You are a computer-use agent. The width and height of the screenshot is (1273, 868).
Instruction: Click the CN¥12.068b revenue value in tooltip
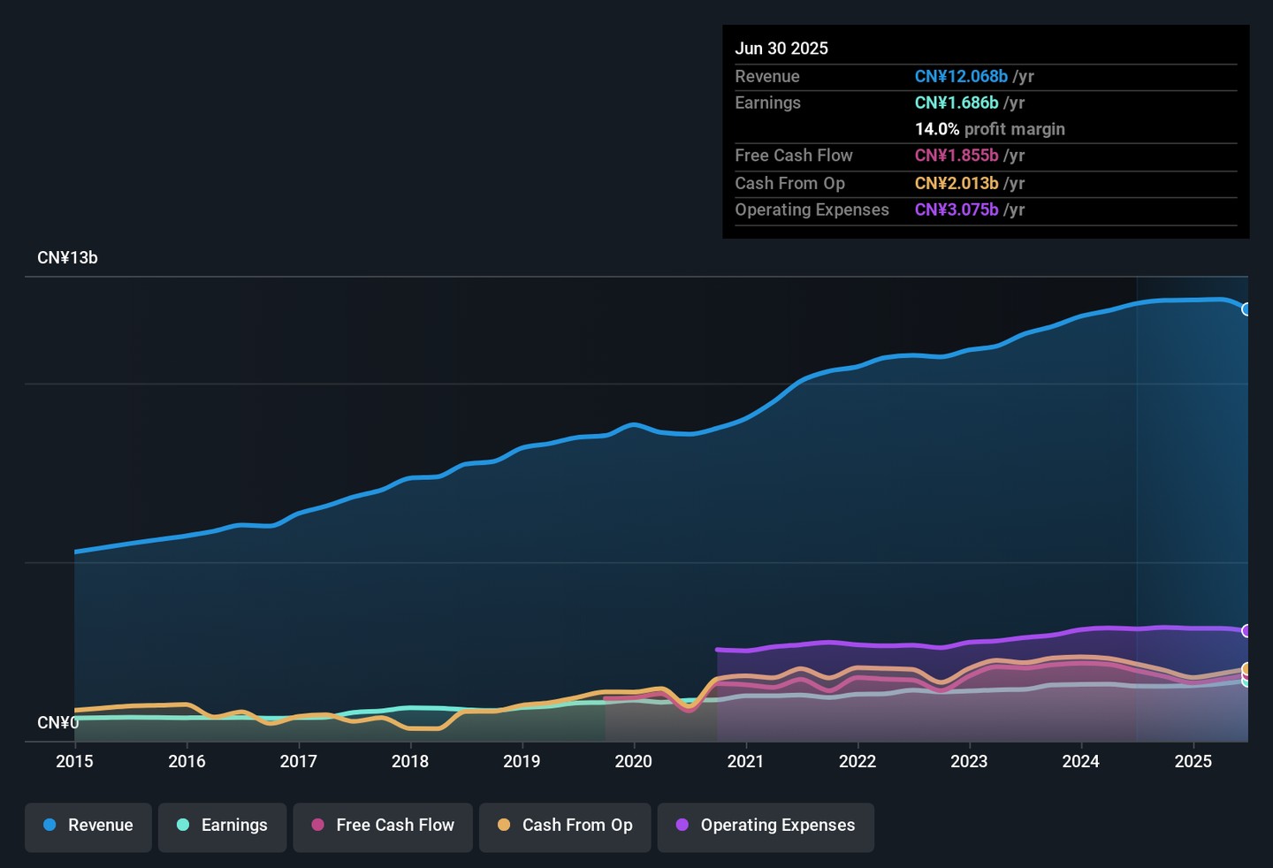tap(961, 77)
